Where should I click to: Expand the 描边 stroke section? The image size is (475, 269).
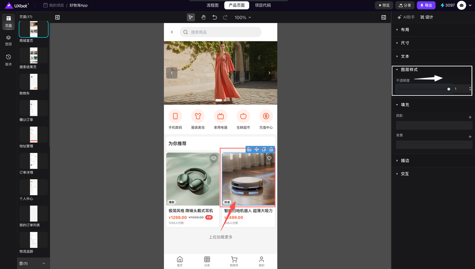click(404, 161)
